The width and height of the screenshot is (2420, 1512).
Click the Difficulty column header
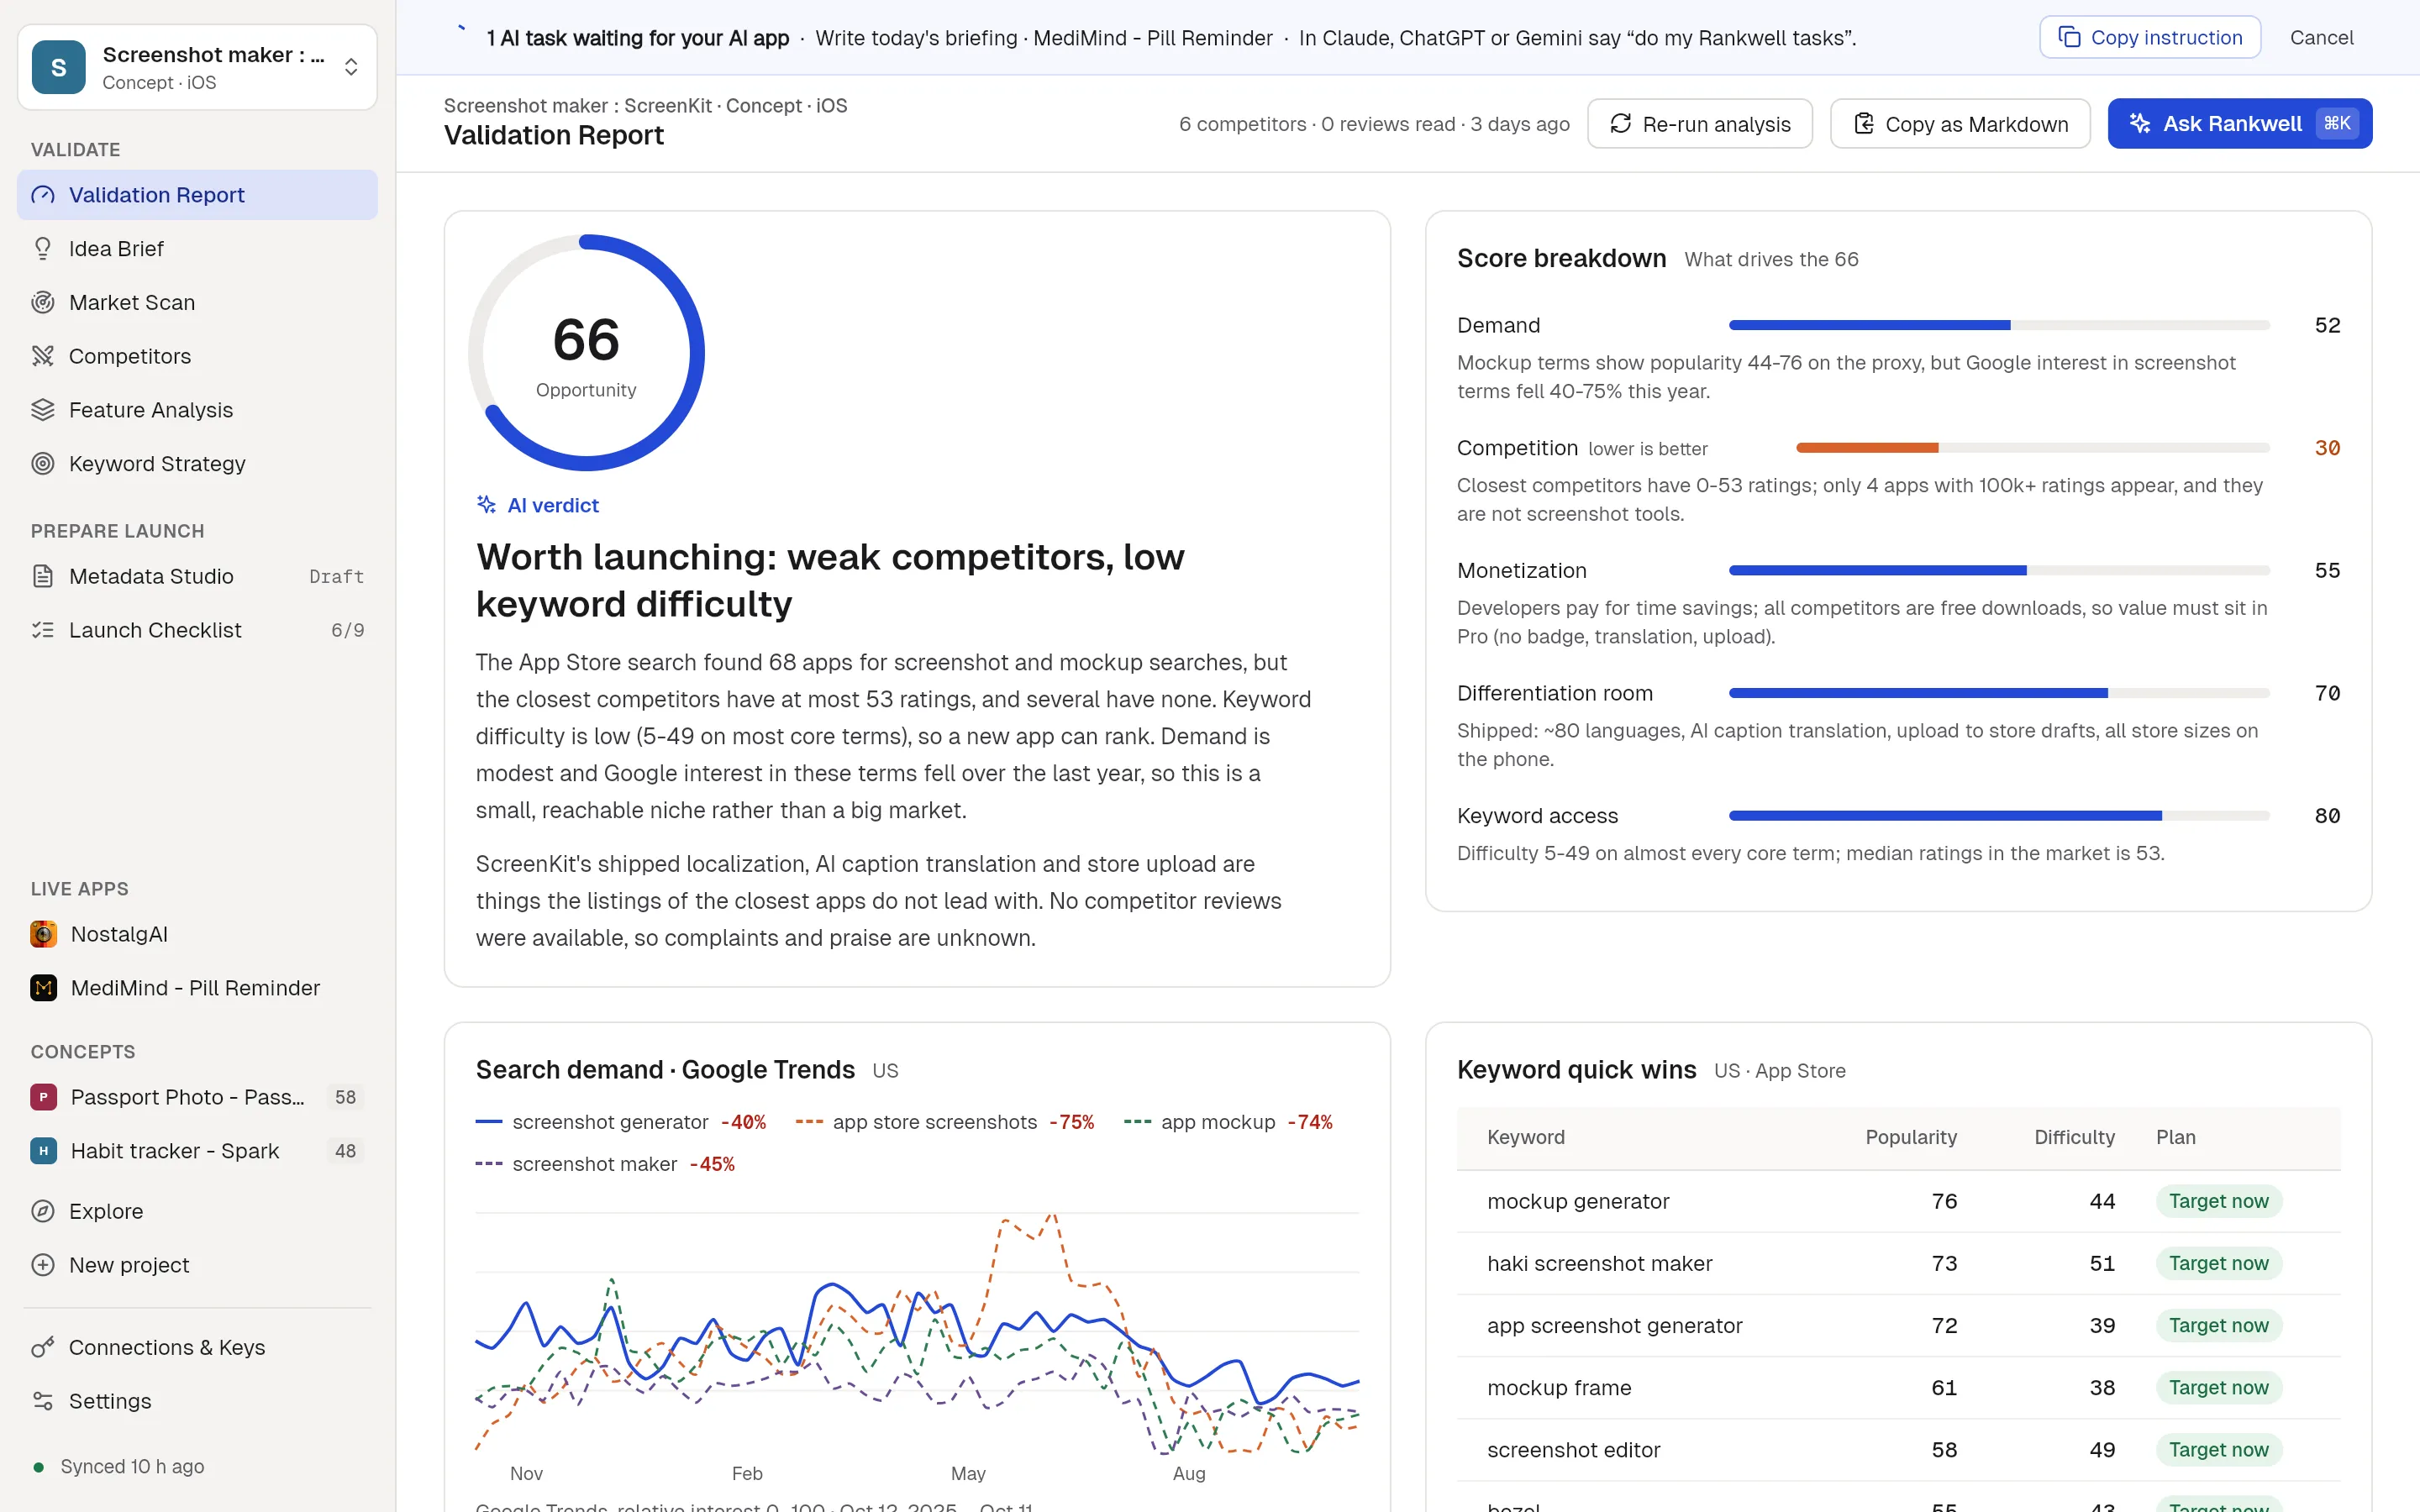coord(2074,1137)
